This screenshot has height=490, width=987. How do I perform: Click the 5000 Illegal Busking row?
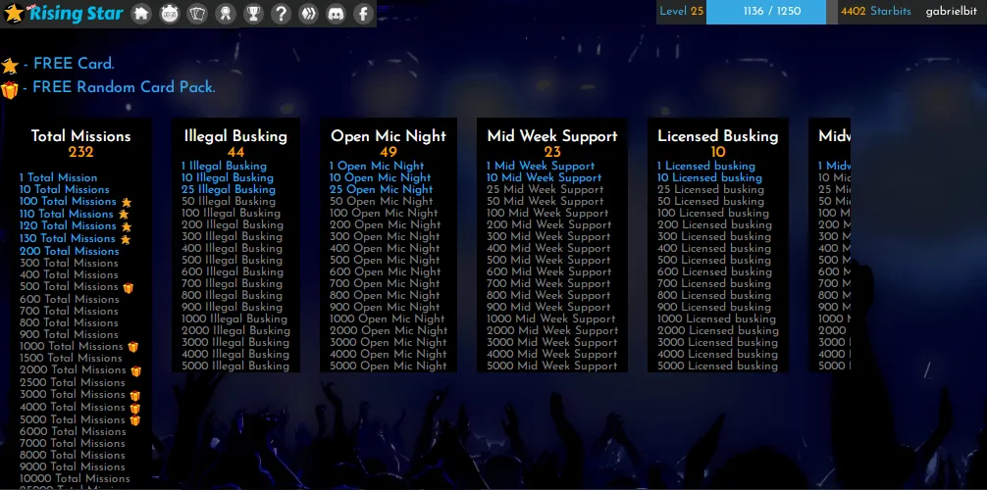pos(235,366)
